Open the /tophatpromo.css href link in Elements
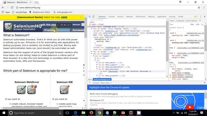This screenshot has height=116, width=207. 144,50
